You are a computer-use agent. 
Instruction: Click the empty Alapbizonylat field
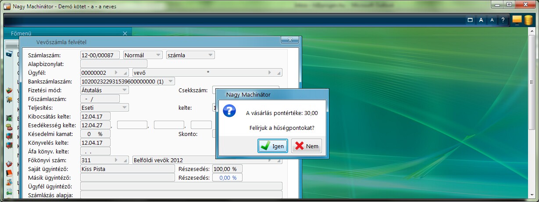coord(114,64)
